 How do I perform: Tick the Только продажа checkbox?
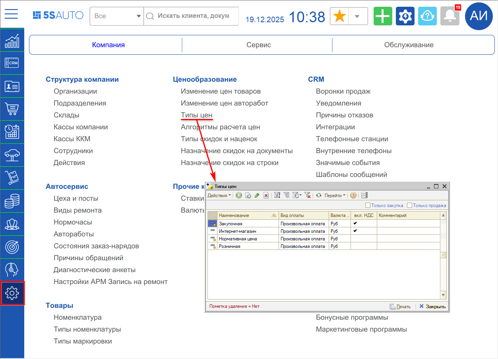410,205
